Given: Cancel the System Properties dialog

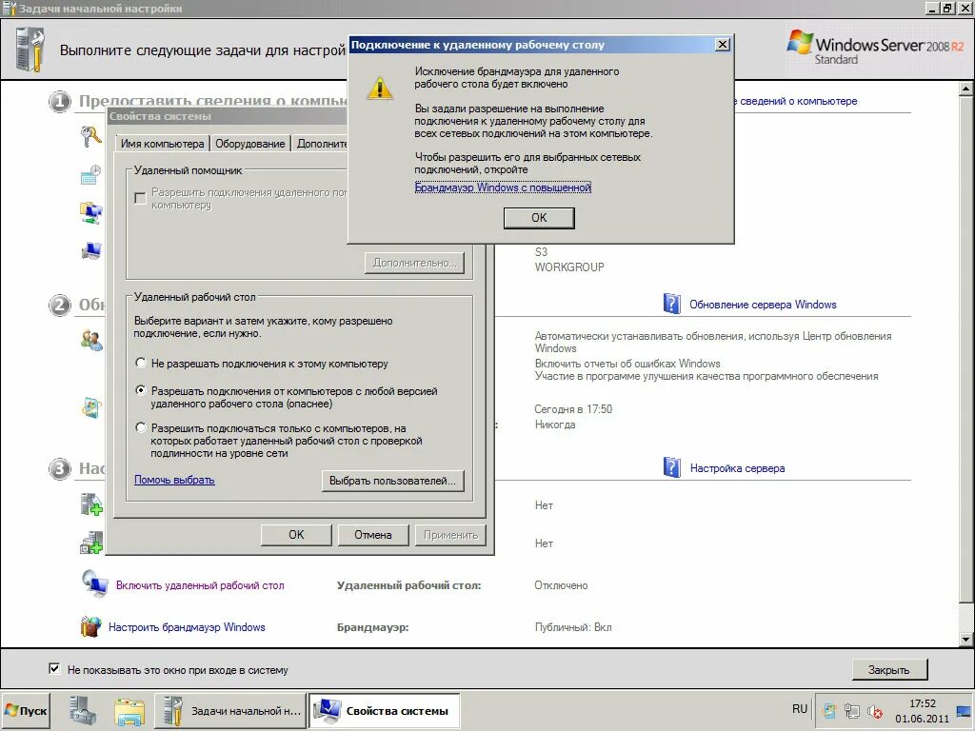Looking at the screenshot, I should [373, 535].
